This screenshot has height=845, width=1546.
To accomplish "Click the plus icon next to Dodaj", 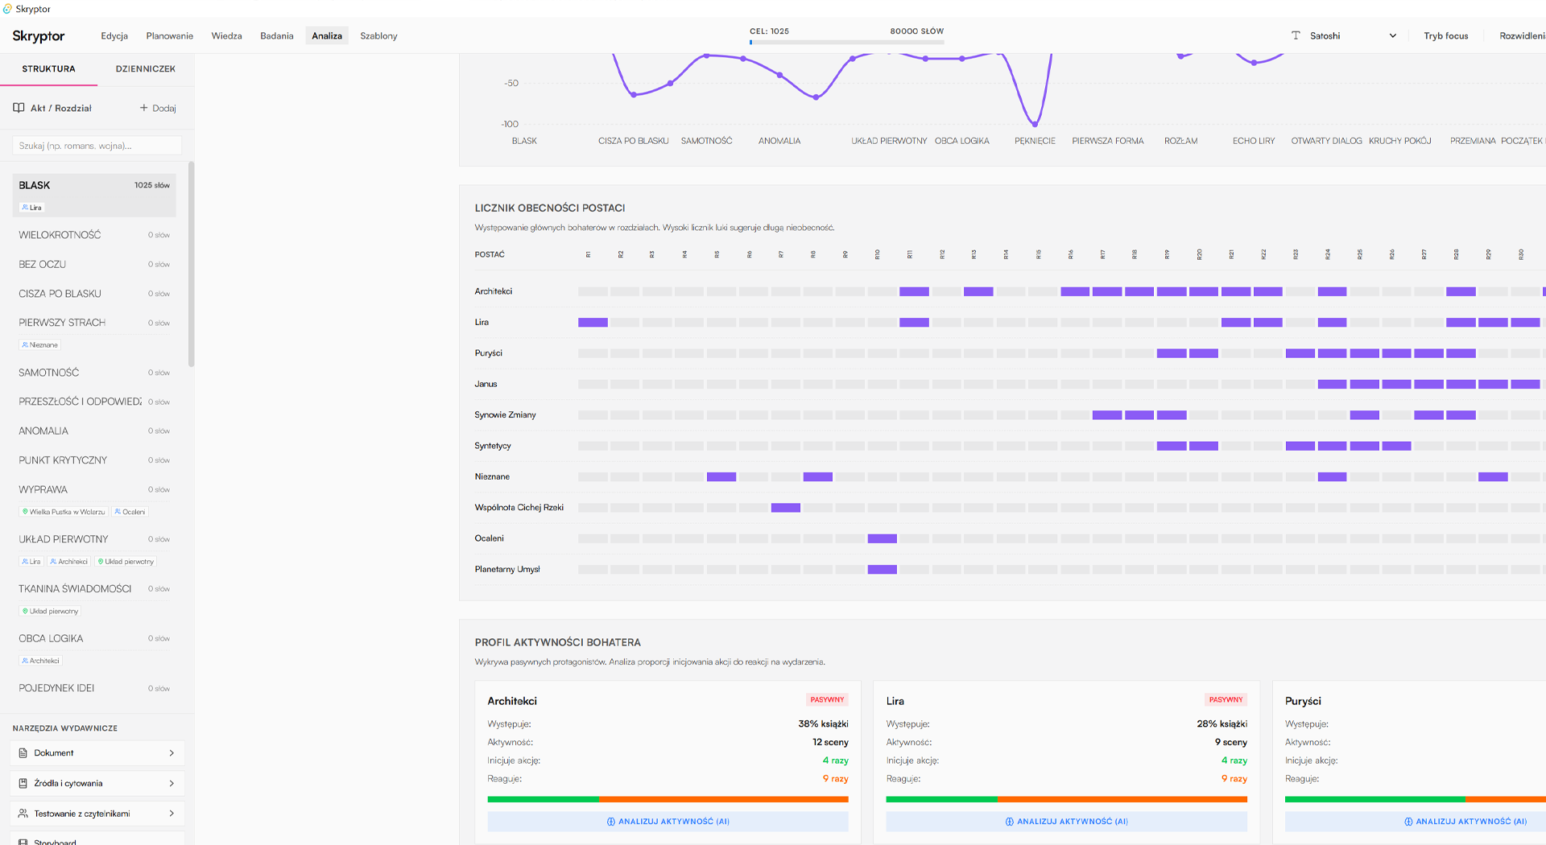I will point(144,108).
